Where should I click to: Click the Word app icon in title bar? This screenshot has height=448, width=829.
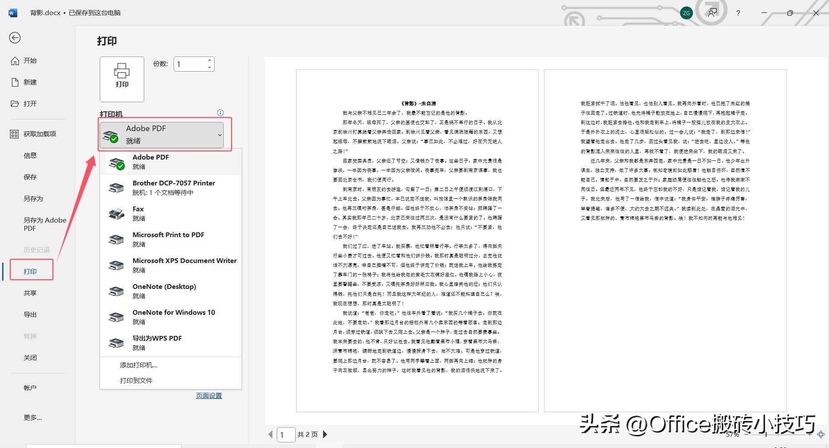[13, 13]
